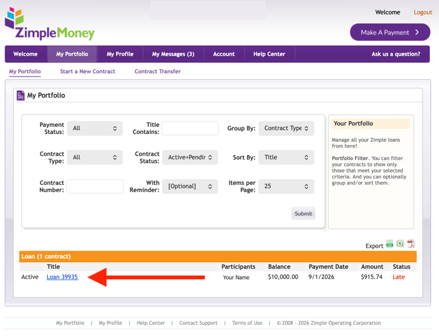Image resolution: width=439 pixels, height=336 pixels.
Task: Click the red Late status
Action: [x=398, y=277]
